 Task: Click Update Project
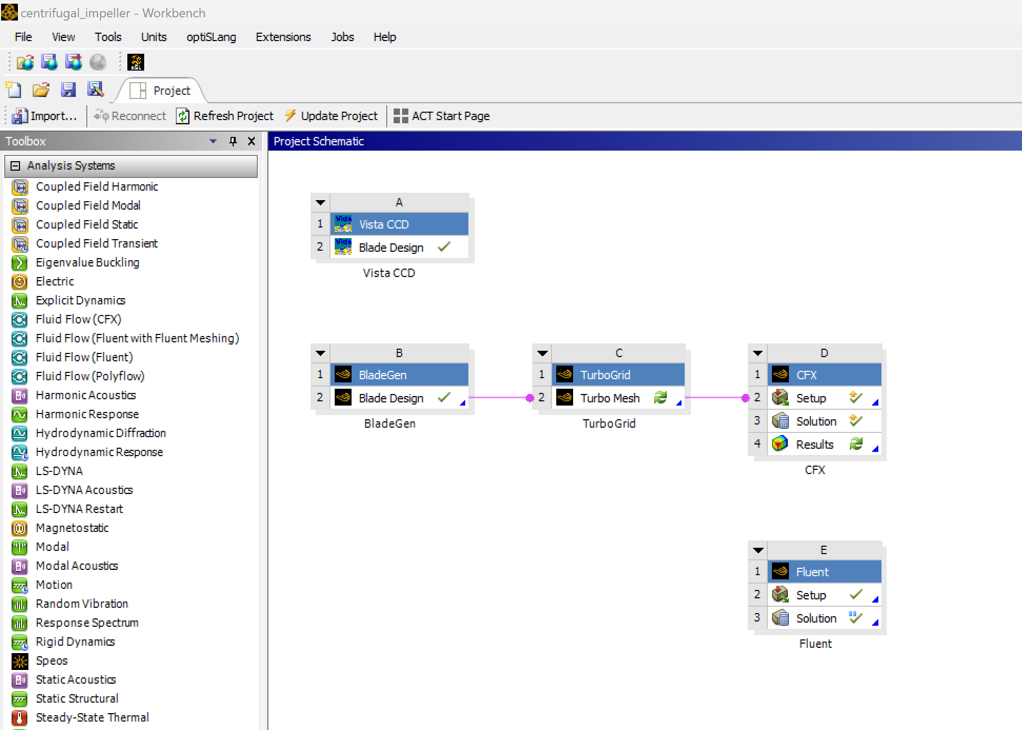[331, 116]
